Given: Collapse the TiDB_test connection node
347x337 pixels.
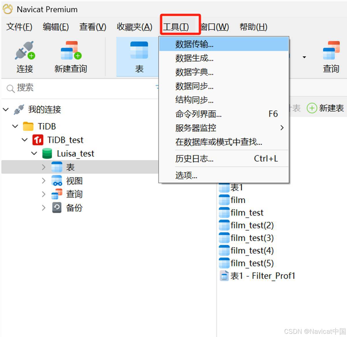Looking at the screenshot, I should click(x=25, y=140).
